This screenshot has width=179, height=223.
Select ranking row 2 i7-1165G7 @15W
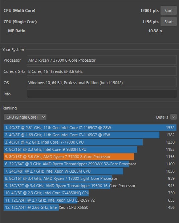pyautogui.click(x=90, y=135)
